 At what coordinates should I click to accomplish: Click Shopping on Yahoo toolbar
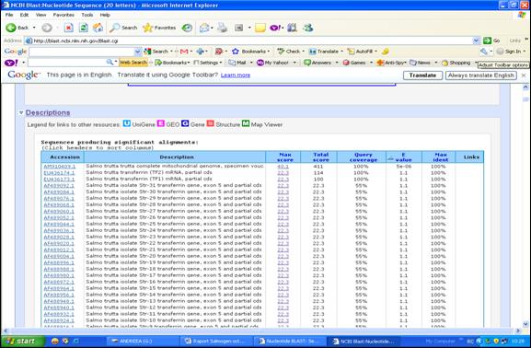(x=456, y=63)
